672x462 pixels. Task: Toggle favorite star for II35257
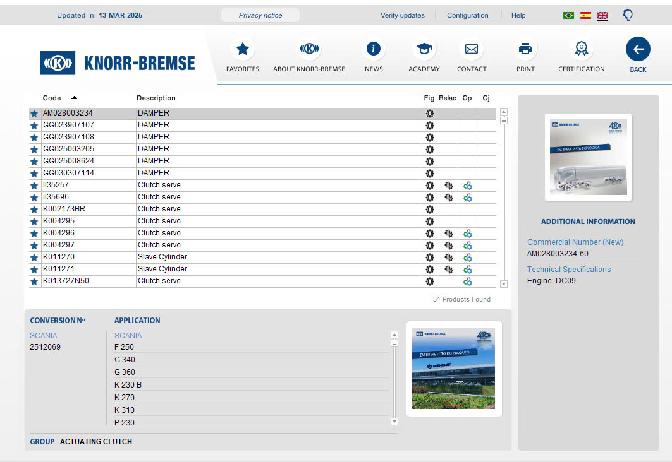(34, 185)
